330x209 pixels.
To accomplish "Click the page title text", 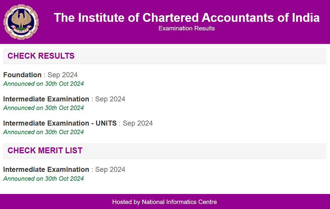I will point(187,18).
